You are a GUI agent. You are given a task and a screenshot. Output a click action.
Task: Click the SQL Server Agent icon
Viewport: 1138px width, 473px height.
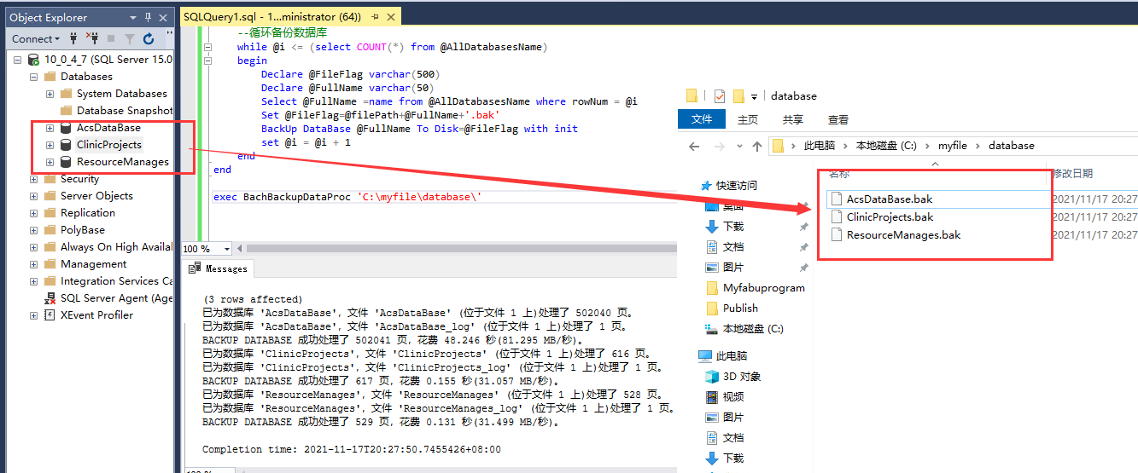[50, 298]
